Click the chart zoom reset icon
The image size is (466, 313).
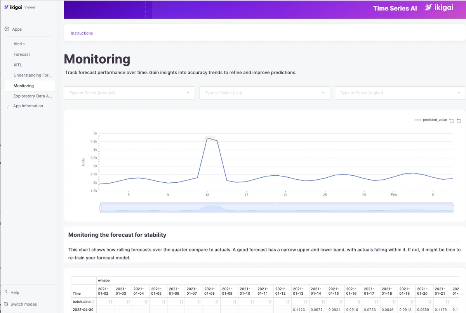[x=459, y=121]
